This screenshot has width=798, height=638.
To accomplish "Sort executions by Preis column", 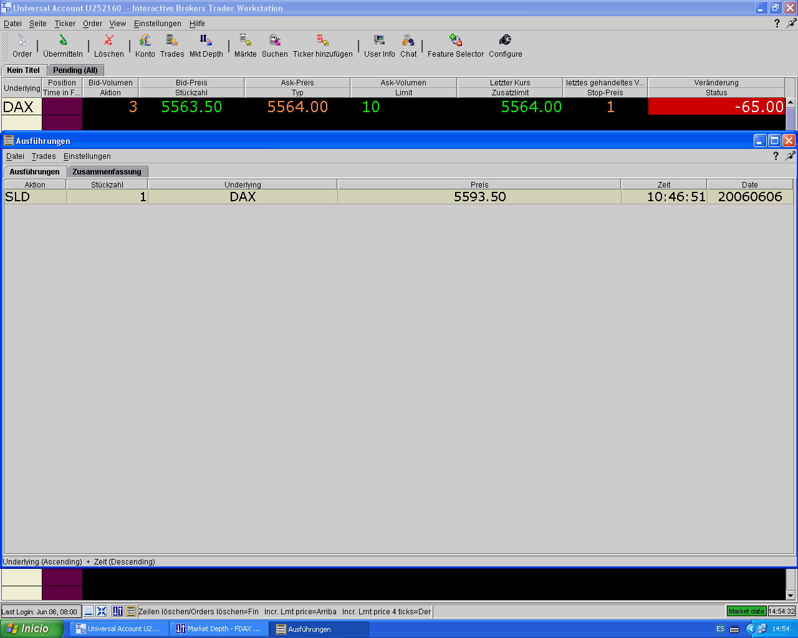I will click(479, 185).
